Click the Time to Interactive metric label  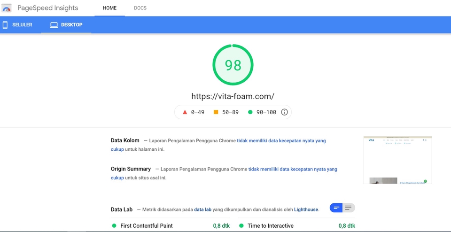point(271,226)
